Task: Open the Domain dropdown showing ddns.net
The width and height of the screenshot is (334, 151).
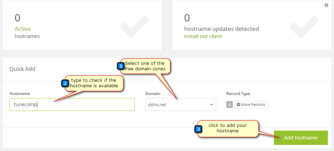Action: click(x=180, y=105)
